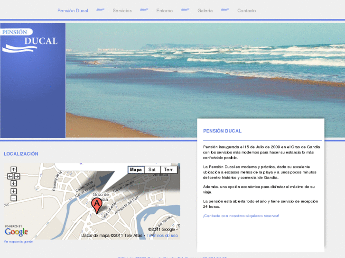The width and height of the screenshot is (345, 258).
Task: Pan the map up with arrow
Action: [x=14, y=169]
